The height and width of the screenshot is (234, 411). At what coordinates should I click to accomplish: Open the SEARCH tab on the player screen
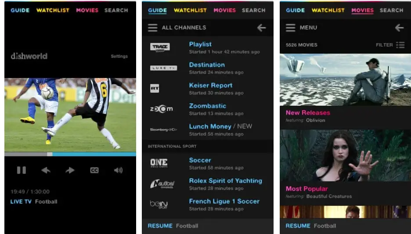coord(116,10)
